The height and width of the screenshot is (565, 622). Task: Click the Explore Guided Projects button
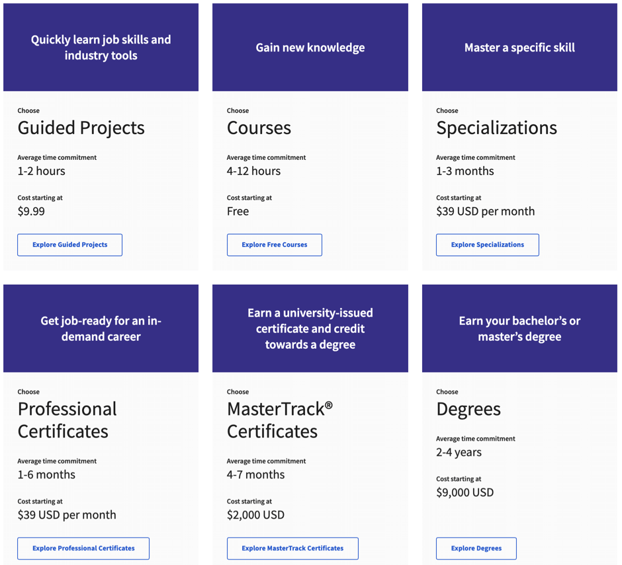click(70, 245)
